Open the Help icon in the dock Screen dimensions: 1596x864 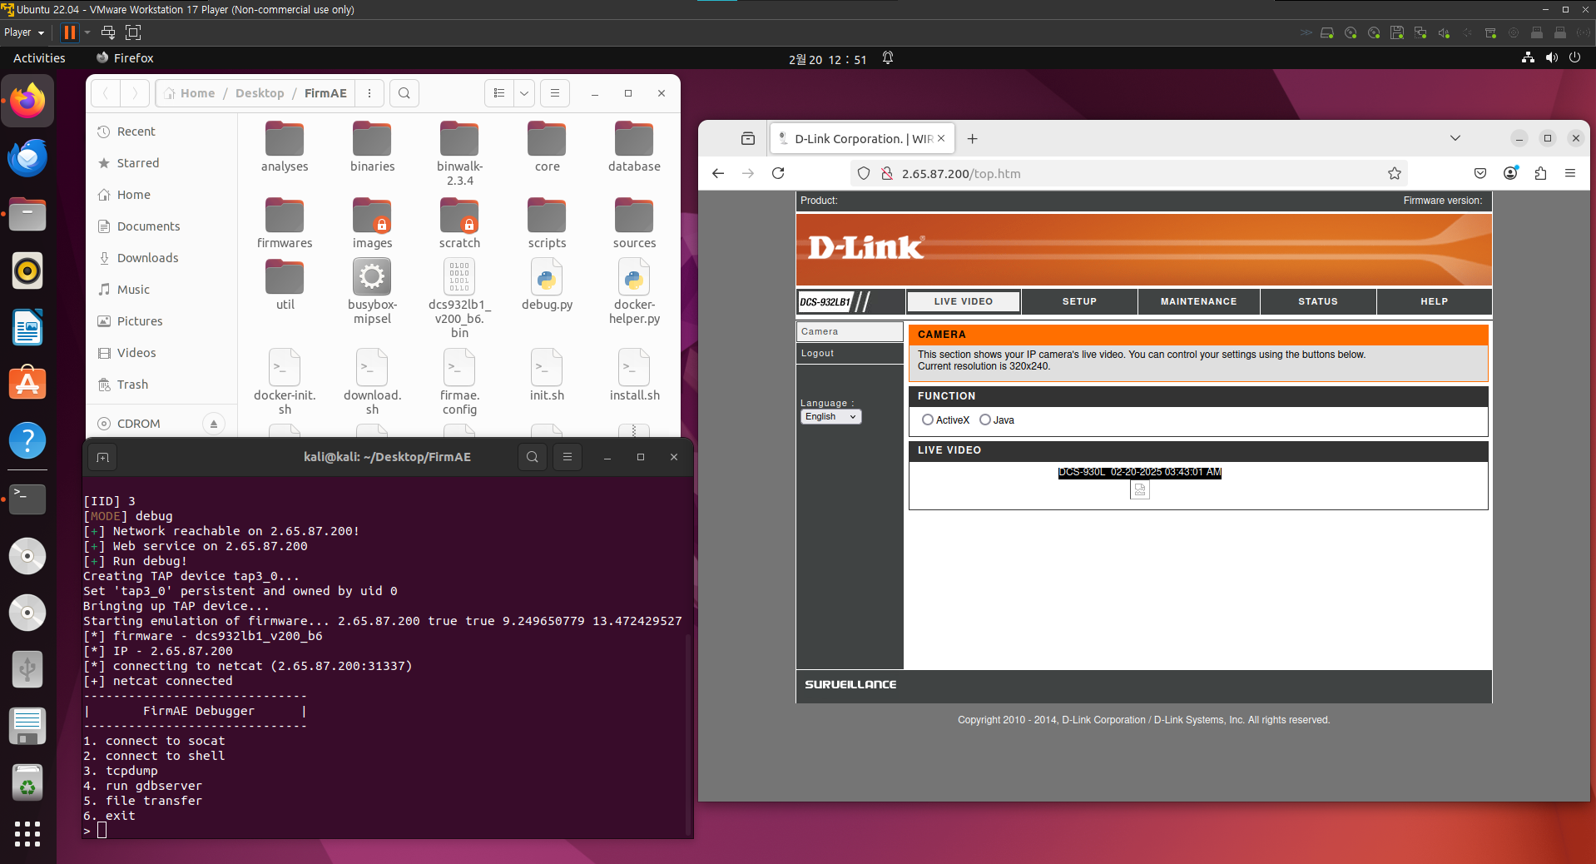pos(27,440)
